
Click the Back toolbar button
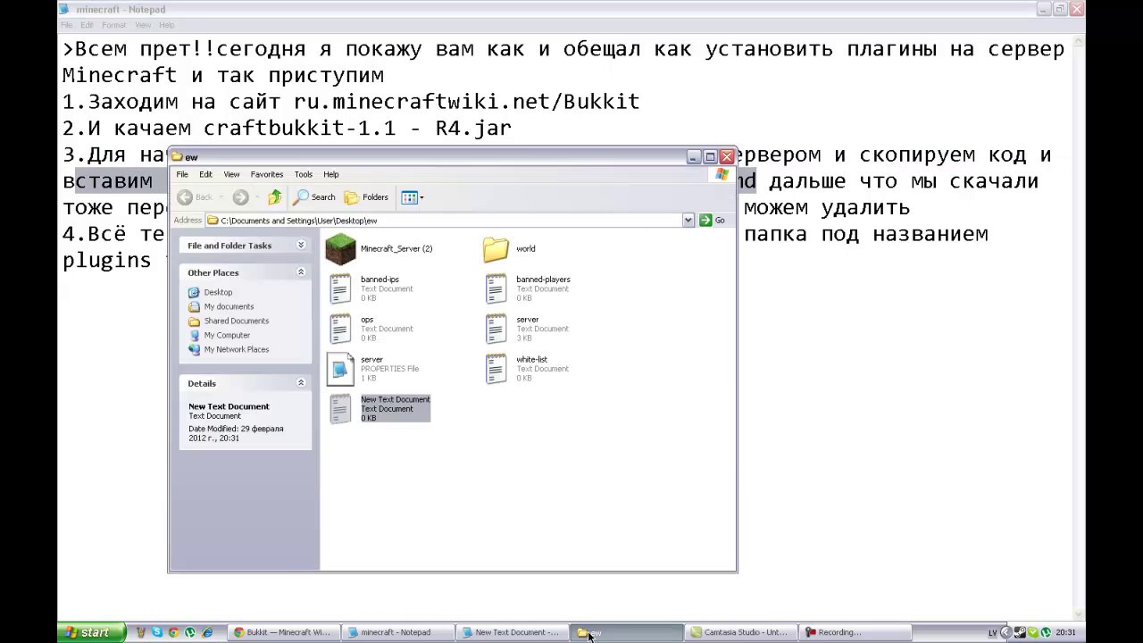pos(196,197)
